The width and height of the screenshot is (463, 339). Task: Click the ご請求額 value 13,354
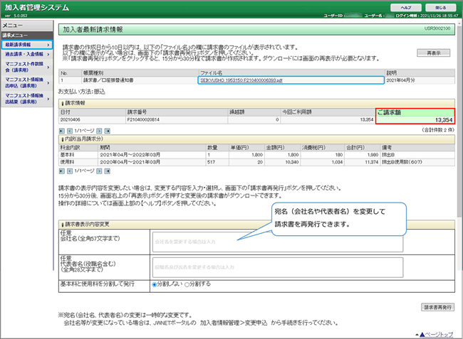click(444, 120)
